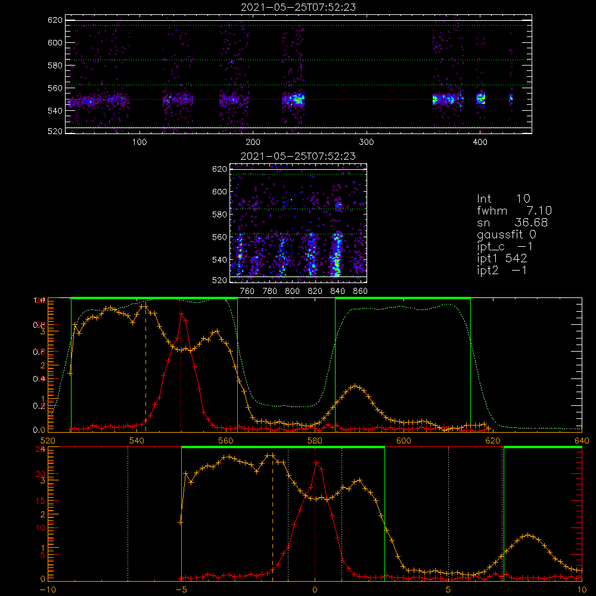Viewport: 596px width, 596px height.
Task: Click the timestamp title above the wide top image
Action: click(x=298, y=7)
